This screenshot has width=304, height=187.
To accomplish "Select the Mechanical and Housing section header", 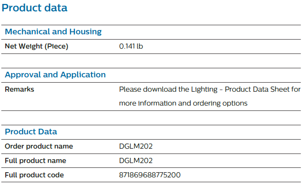I will pyautogui.click(x=53, y=32).
